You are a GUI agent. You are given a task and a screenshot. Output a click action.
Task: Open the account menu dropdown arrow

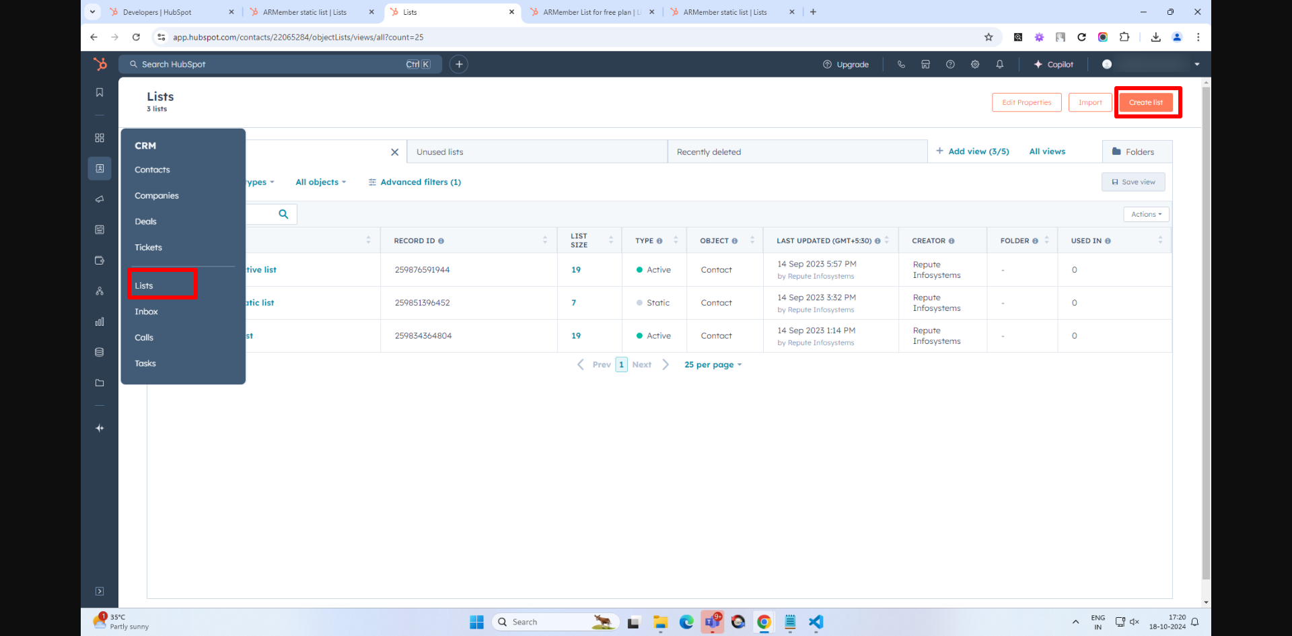pyautogui.click(x=1197, y=65)
